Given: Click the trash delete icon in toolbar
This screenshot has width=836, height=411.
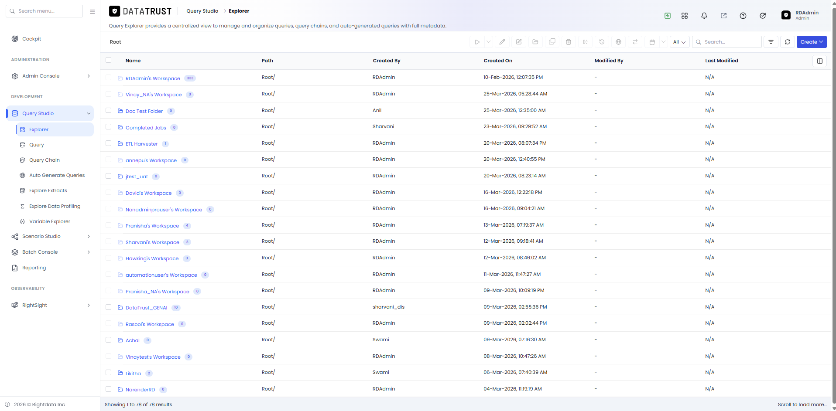Looking at the screenshot, I should coord(569,42).
